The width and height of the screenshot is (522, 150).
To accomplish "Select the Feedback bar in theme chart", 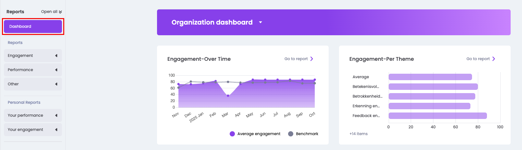I will (x=437, y=116).
